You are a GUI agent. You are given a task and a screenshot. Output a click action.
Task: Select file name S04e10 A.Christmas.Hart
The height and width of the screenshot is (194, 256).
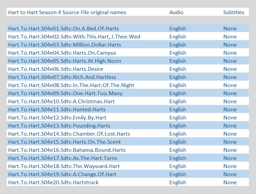click(x=61, y=102)
